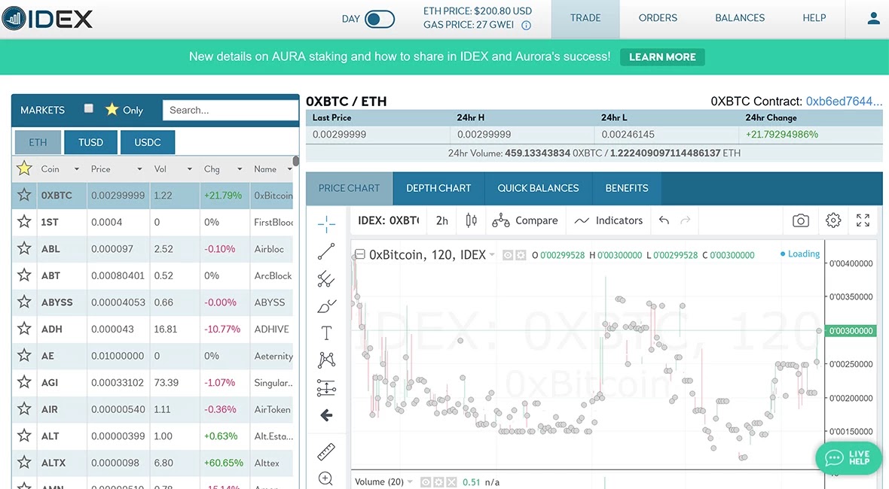Open the 2h interval dropdown
This screenshot has width=889, height=489.
coord(442,220)
